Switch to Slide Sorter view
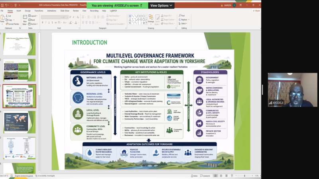Image resolution: width=319 pixels, height=179 pixels. (221, 176)
